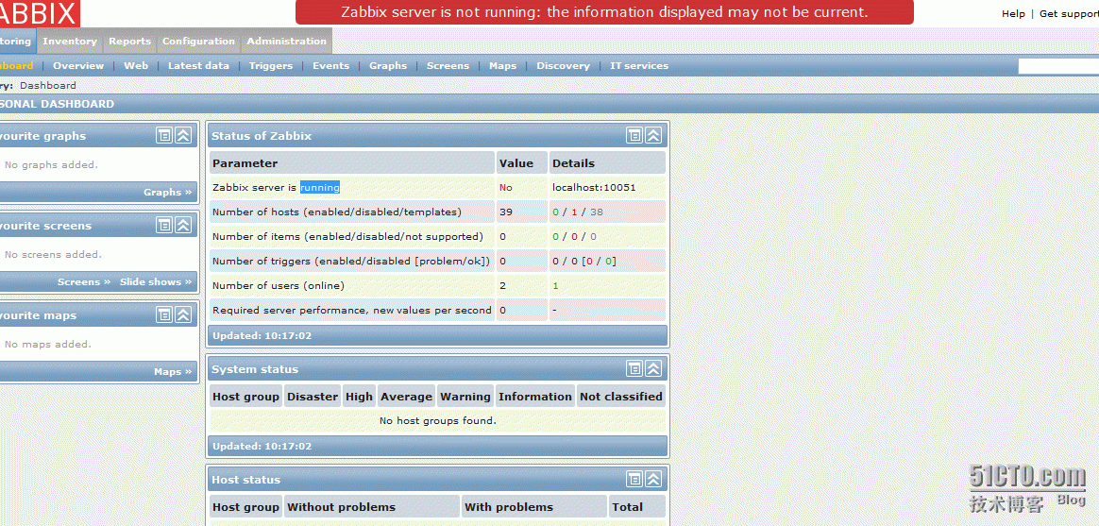Open Slide shows » link
This screenshot has width=1099, height=526.
tap(156, 282)
